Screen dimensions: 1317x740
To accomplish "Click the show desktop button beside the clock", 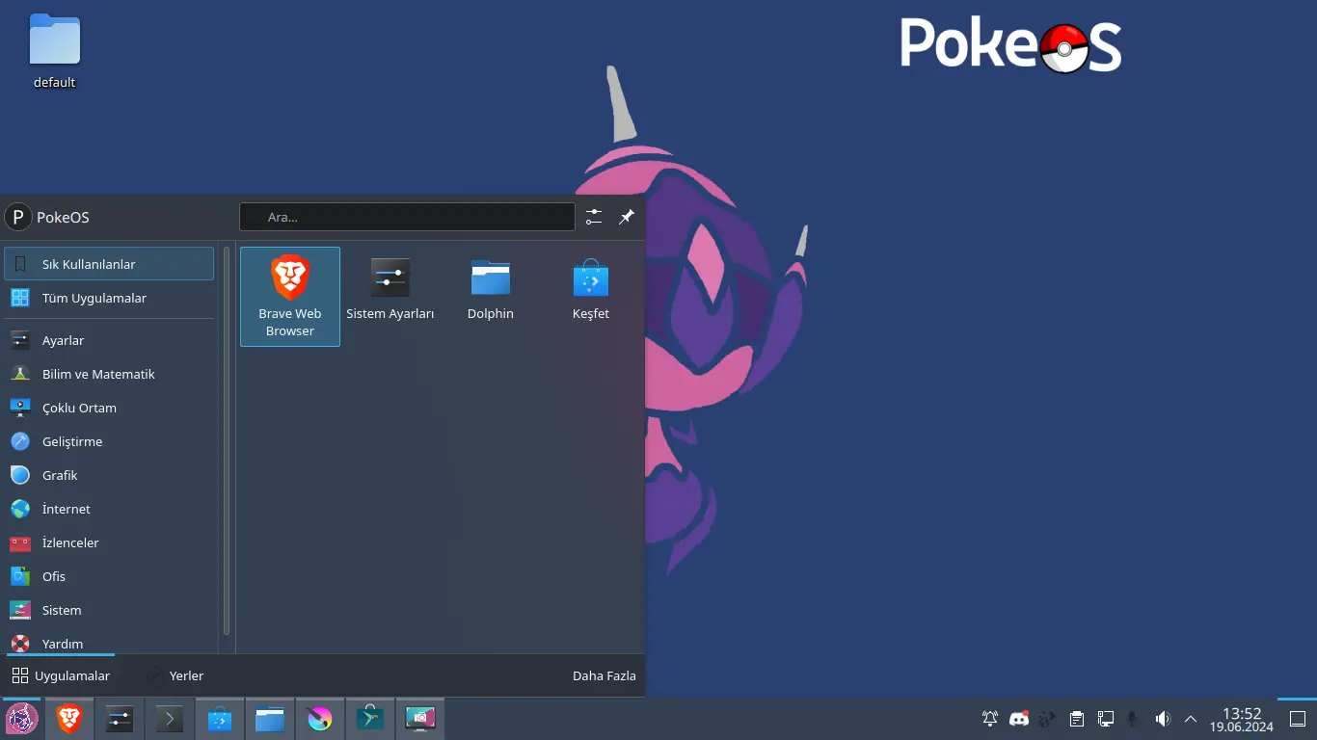I will pyautogui.click(x=1298, y=719).
